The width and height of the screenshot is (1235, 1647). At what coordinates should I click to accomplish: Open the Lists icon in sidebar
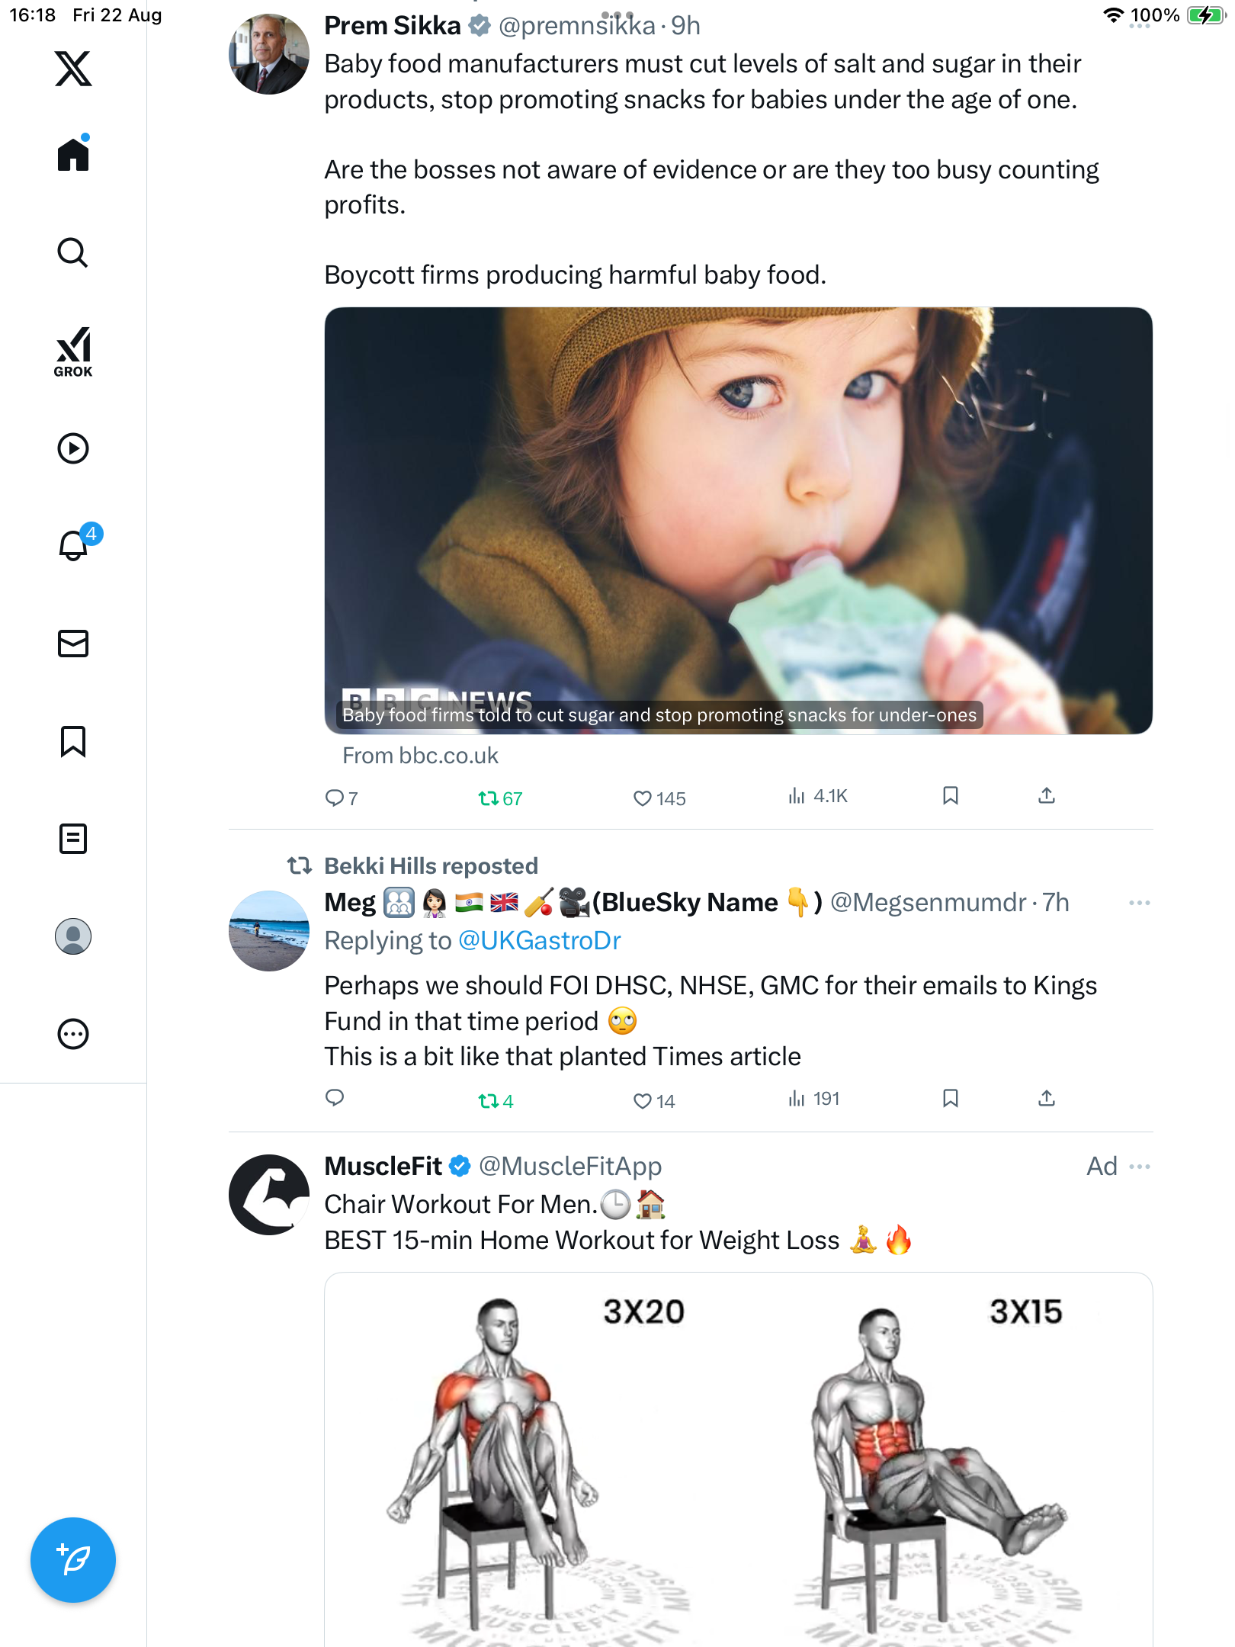pos(73,839)
